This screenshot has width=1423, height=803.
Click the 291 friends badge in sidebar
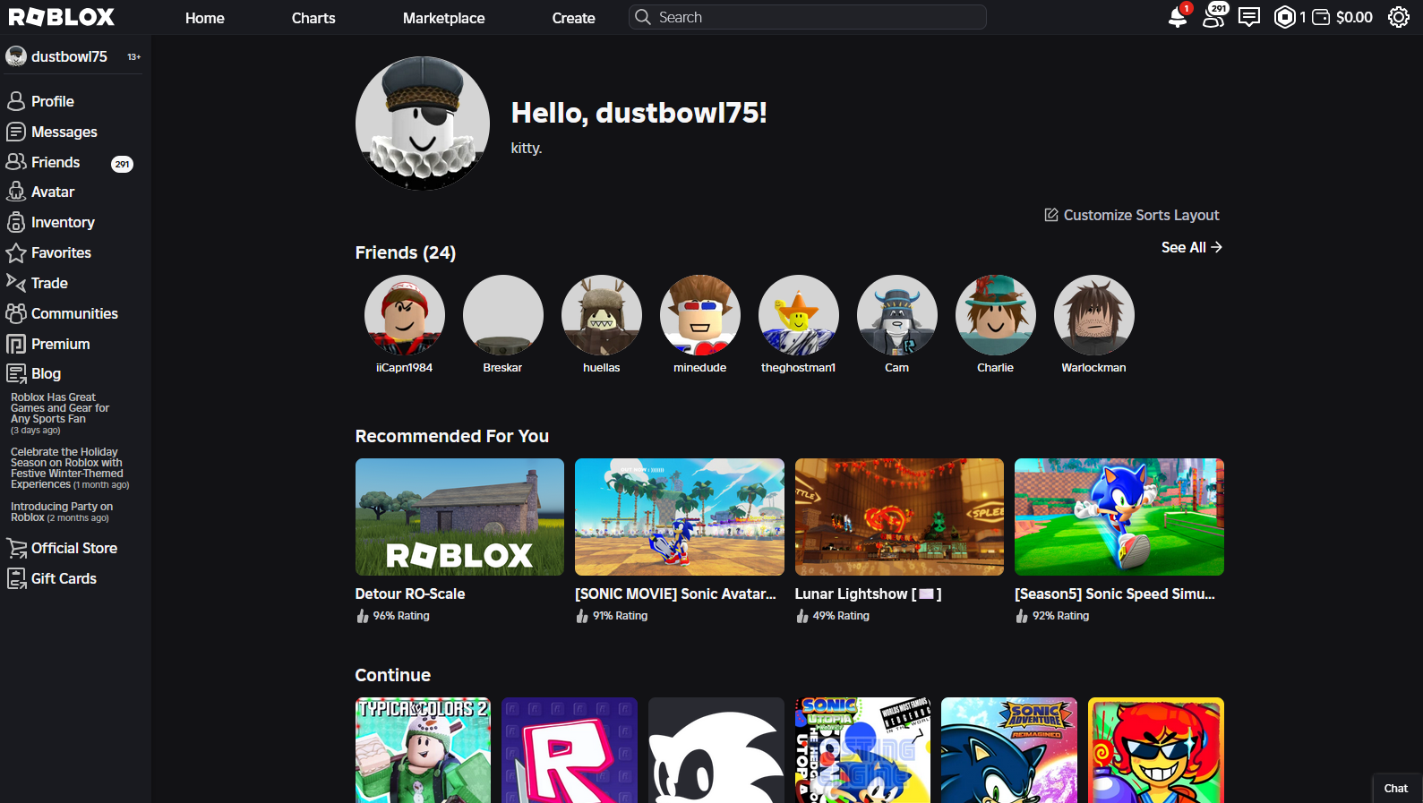tap(122, 164)
